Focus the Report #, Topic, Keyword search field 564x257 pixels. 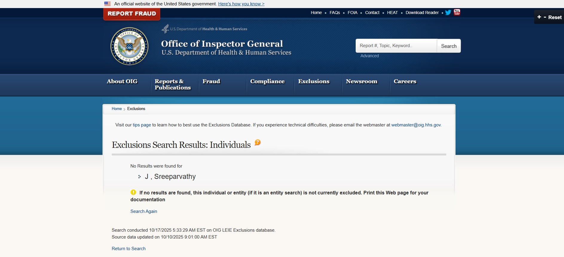[396, 46]
